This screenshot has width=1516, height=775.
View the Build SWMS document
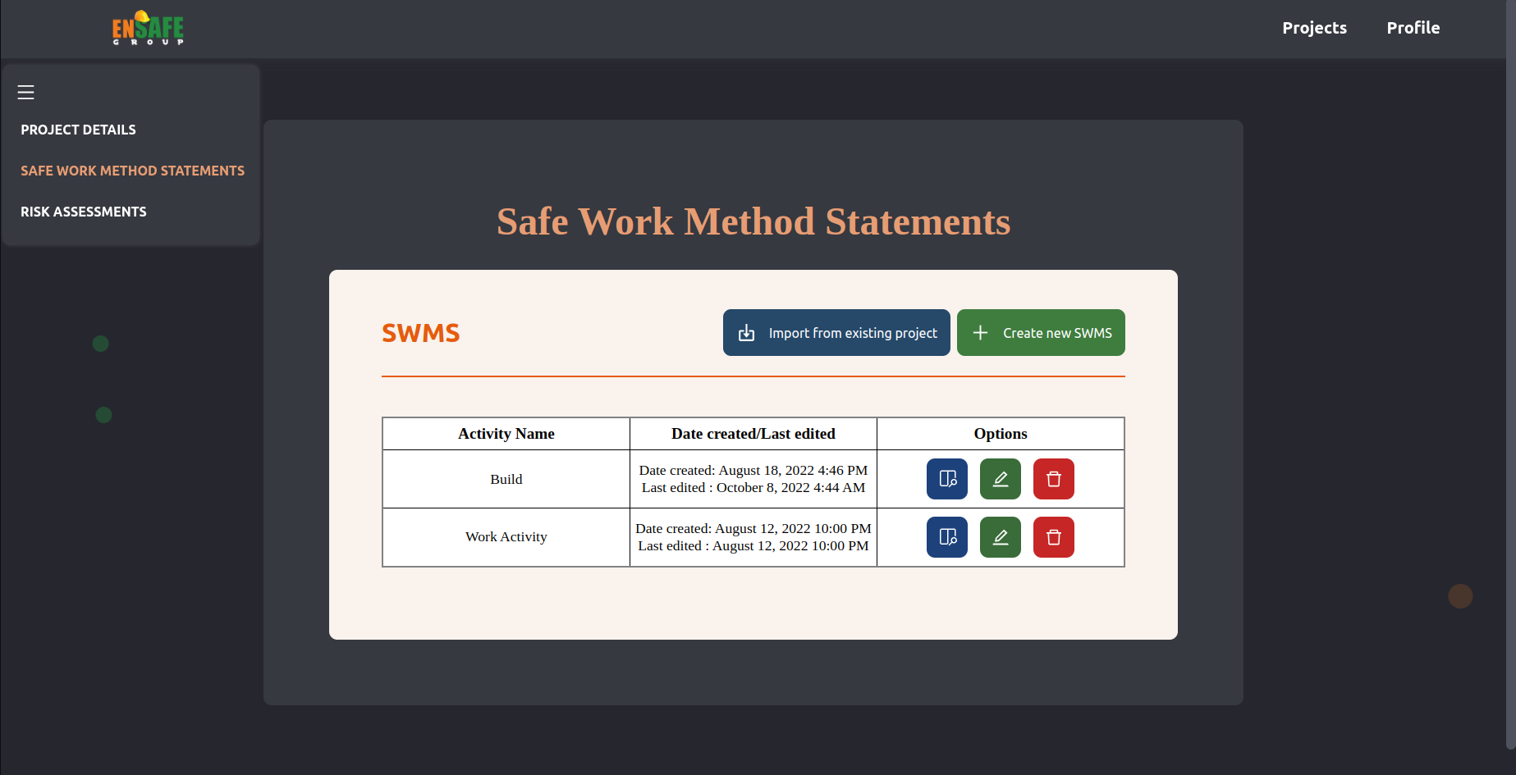[947, 479]
